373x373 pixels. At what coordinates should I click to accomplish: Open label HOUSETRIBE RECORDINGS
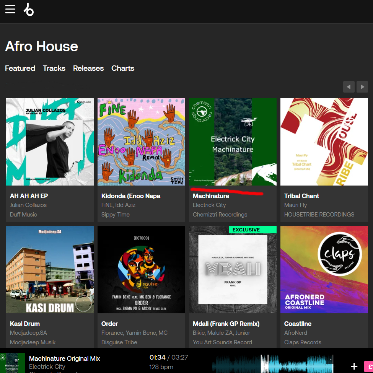(x=319, y=215)
